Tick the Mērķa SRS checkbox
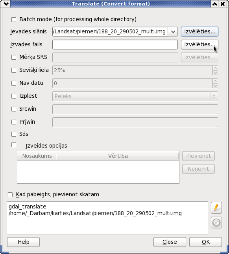 (x=14, y=57)
